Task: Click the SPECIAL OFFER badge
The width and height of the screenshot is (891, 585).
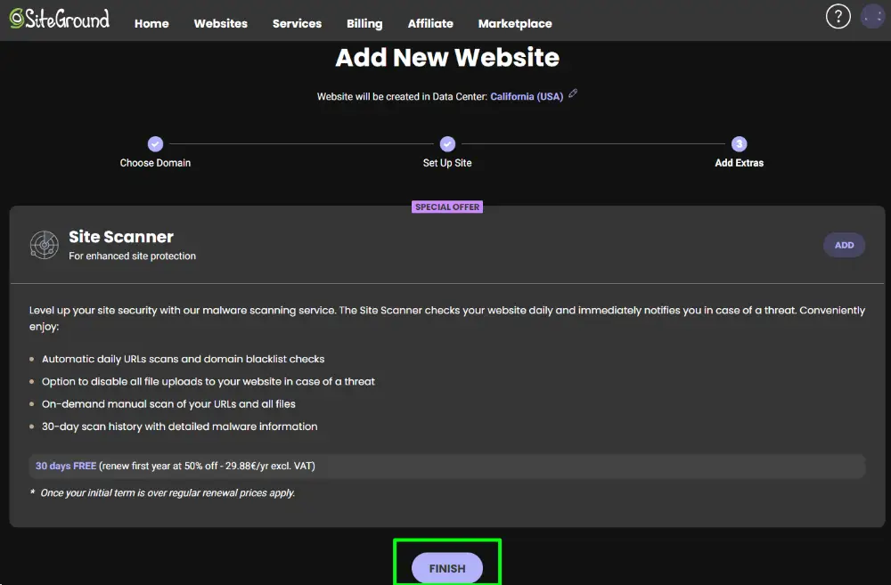Action: 447,207
